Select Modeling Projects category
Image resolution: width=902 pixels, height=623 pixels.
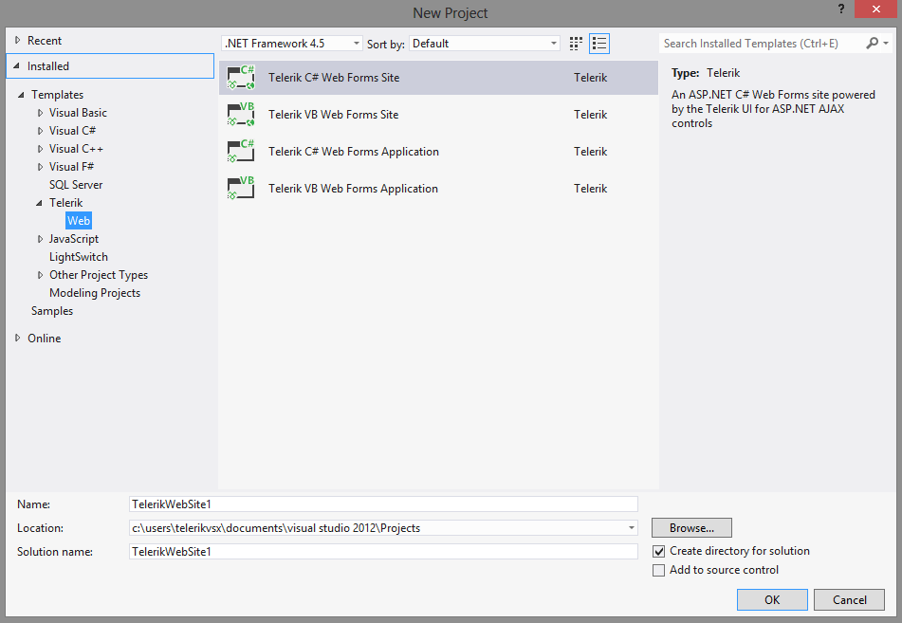(x=95, y=293)
